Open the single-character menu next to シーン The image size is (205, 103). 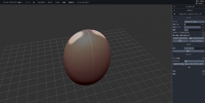[x=34, y=2]
